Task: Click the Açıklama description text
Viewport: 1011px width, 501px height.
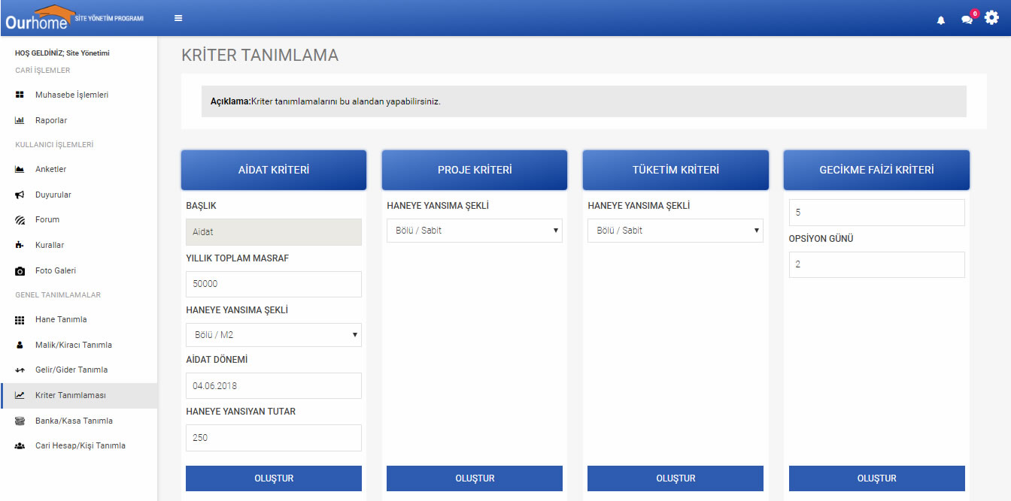Action: [326, 101]
